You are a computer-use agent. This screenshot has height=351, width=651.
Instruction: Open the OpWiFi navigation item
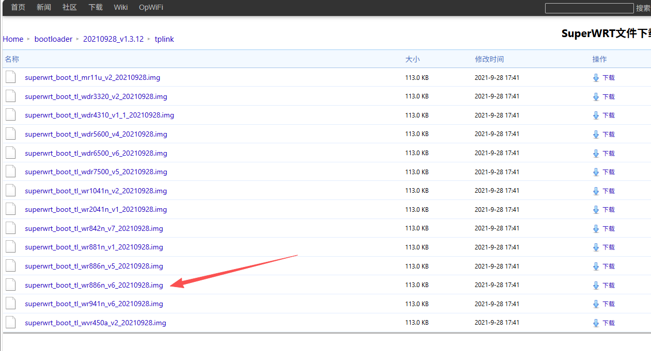click(x=151, y=7)
